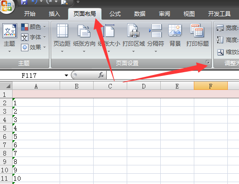Open the Themes (主题) gallery icon

coord(10,31)
